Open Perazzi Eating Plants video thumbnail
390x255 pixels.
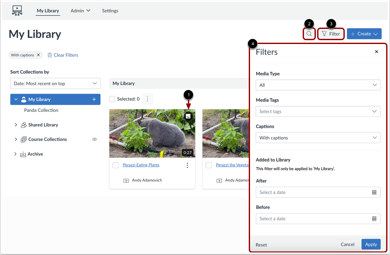152,133
